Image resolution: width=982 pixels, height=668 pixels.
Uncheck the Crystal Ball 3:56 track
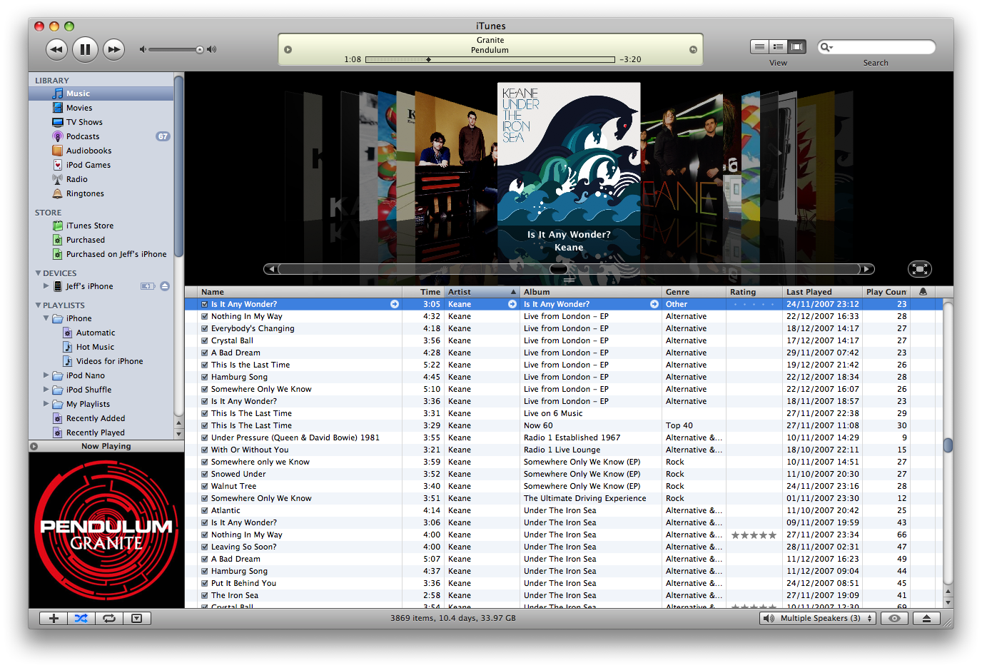(205, 340)
